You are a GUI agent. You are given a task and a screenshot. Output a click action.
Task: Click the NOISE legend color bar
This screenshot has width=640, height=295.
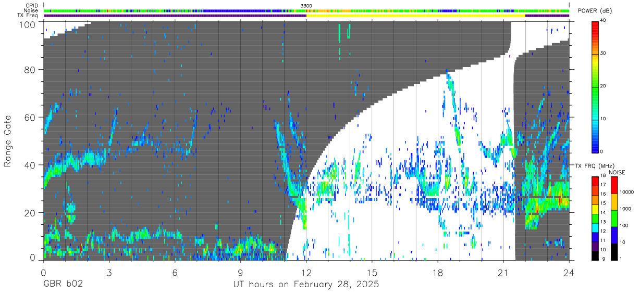(614, 218)
